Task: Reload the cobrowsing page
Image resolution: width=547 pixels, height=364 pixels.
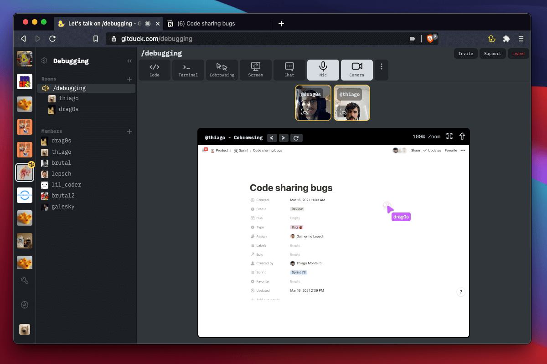Action: pyautogui.click(x=296, y=138)
